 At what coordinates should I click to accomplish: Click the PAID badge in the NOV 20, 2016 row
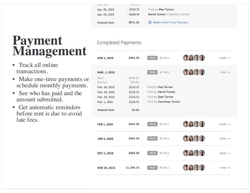[152, 168]
